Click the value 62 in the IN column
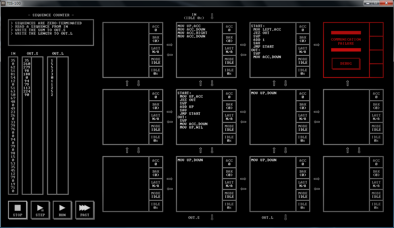The width and height of the screenshot is (394, 228). pyautogui.click(x=13, y=68)
